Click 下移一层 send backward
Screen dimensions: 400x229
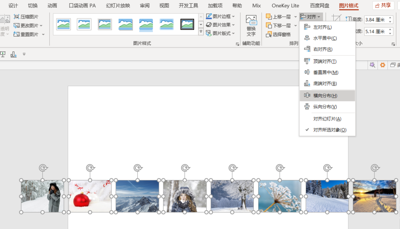[x=278, y=26]
